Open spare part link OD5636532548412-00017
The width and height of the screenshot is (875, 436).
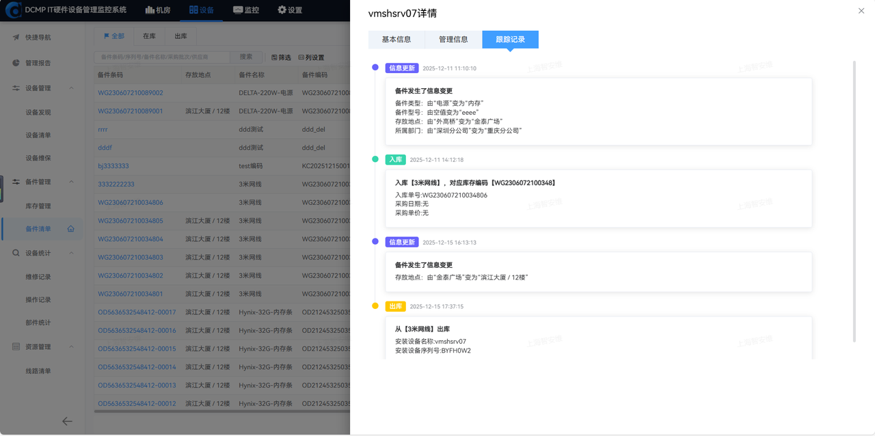(137, 312)
